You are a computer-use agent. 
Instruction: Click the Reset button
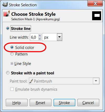(40, 103)
